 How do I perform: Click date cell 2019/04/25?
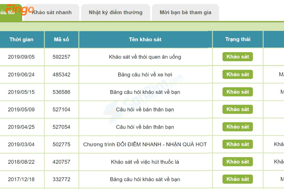pos(21,127)
